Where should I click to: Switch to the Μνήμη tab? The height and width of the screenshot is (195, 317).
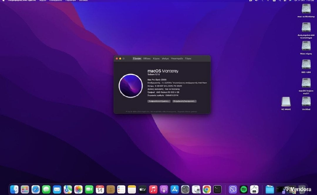pos(165,59)
